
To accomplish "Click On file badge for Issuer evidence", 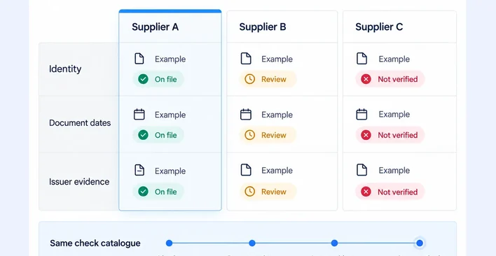I will 158,191.
